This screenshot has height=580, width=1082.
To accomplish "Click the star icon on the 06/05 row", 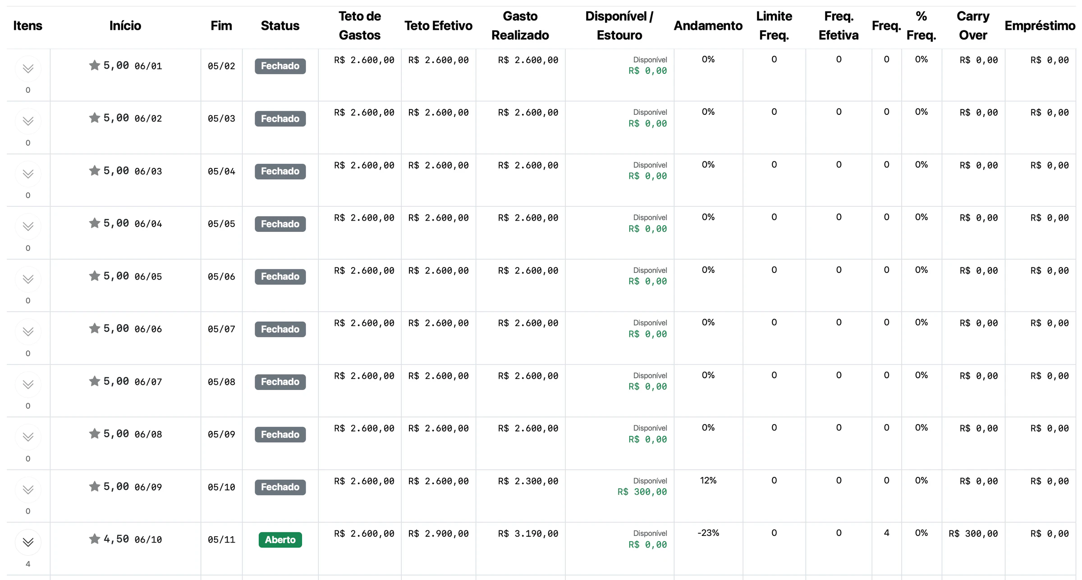I will pos(94,276).
